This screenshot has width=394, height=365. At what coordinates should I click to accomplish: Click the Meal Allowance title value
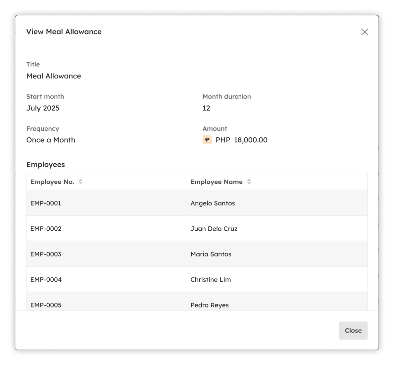point(54,76)
